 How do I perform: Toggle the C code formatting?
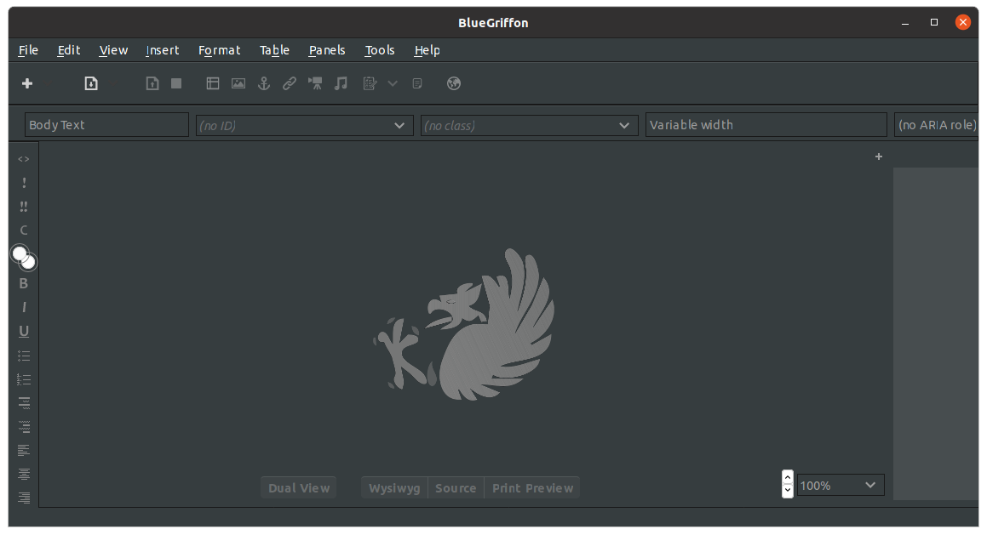[x=24, y=231]
